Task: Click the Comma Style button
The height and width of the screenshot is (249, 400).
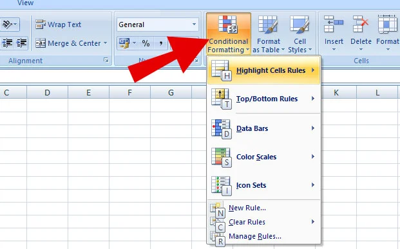Action: pyautogui.click(x=161, y=43)
